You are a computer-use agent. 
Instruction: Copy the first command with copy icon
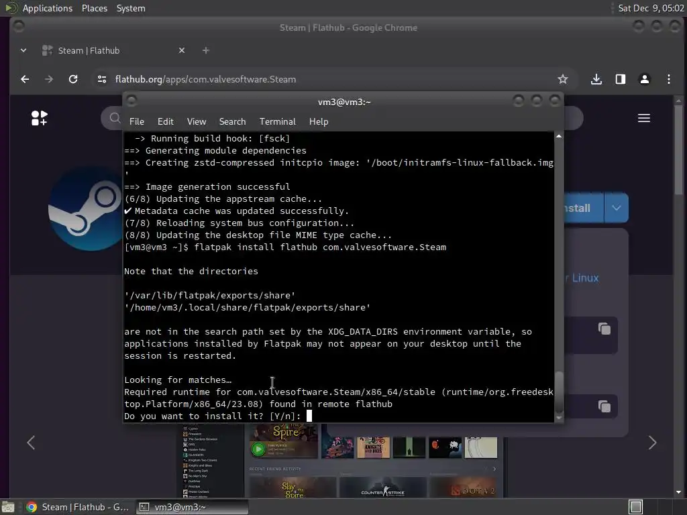coord(604,329)
